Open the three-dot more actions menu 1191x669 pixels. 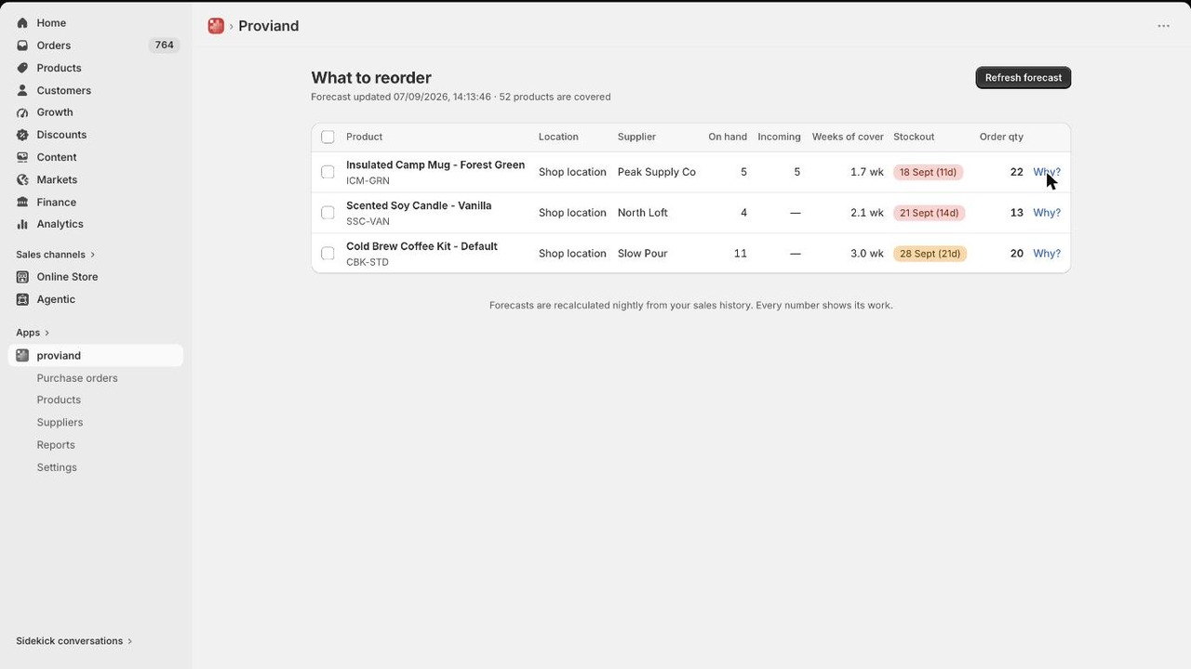1163,26
